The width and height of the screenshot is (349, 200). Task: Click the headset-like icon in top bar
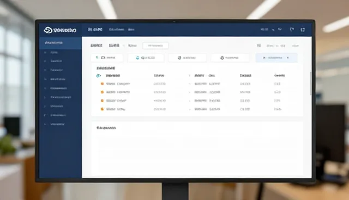coord(292,29)
